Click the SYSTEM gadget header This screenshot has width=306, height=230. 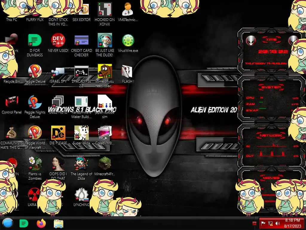click(271, 87)
